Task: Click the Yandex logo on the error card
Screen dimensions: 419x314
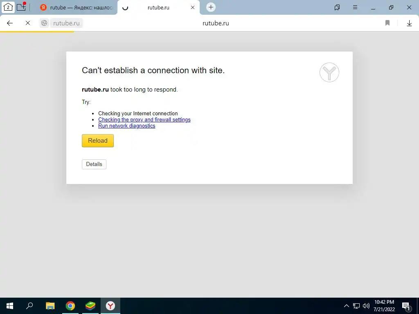Action: [x=329, y=72]
